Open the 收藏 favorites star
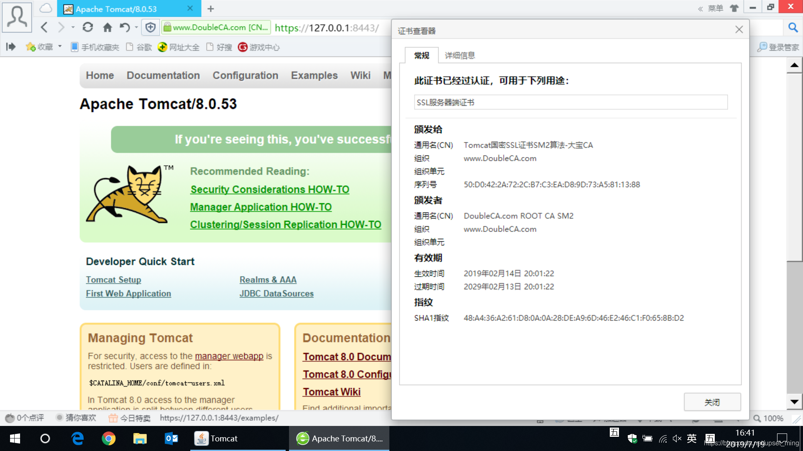The height and width of the screenshot is (451, 803). coord(39,47)
